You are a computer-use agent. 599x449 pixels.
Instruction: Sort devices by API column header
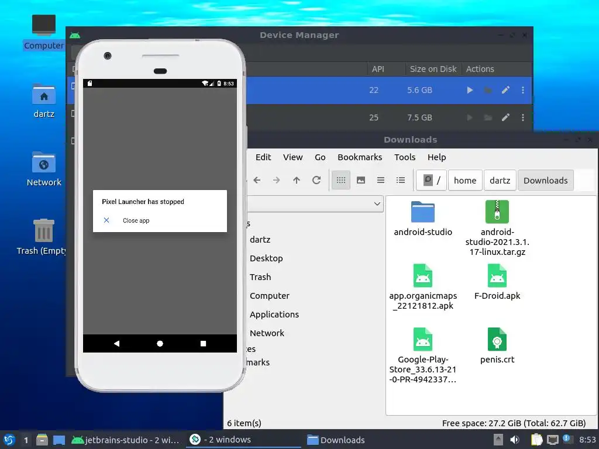pos(378,69)
